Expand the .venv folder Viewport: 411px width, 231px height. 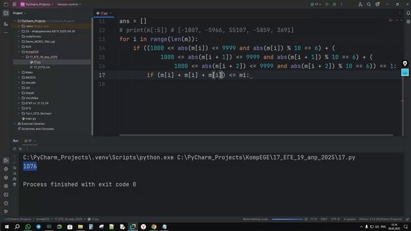[x=19, y=26]
